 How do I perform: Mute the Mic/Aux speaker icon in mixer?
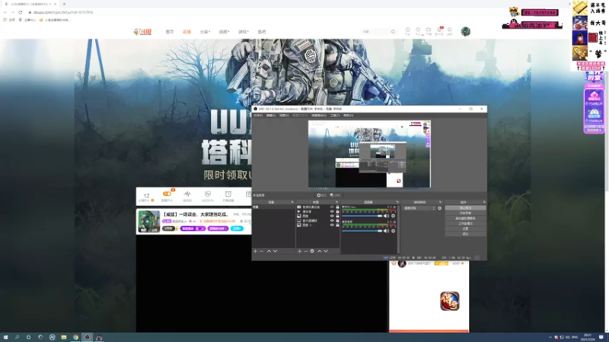tap(386, 216)
